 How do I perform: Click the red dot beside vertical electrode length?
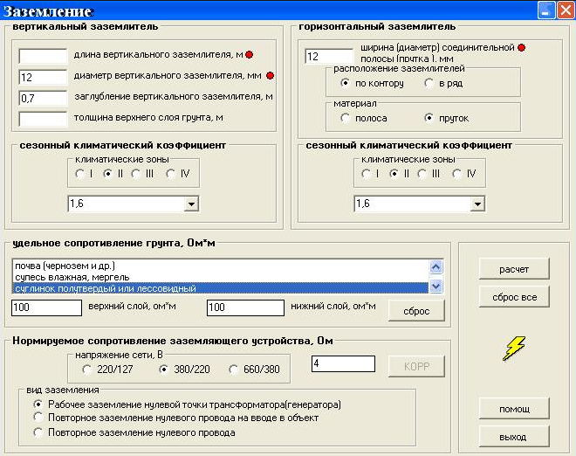pyautogui.click(x=249, y=55)
